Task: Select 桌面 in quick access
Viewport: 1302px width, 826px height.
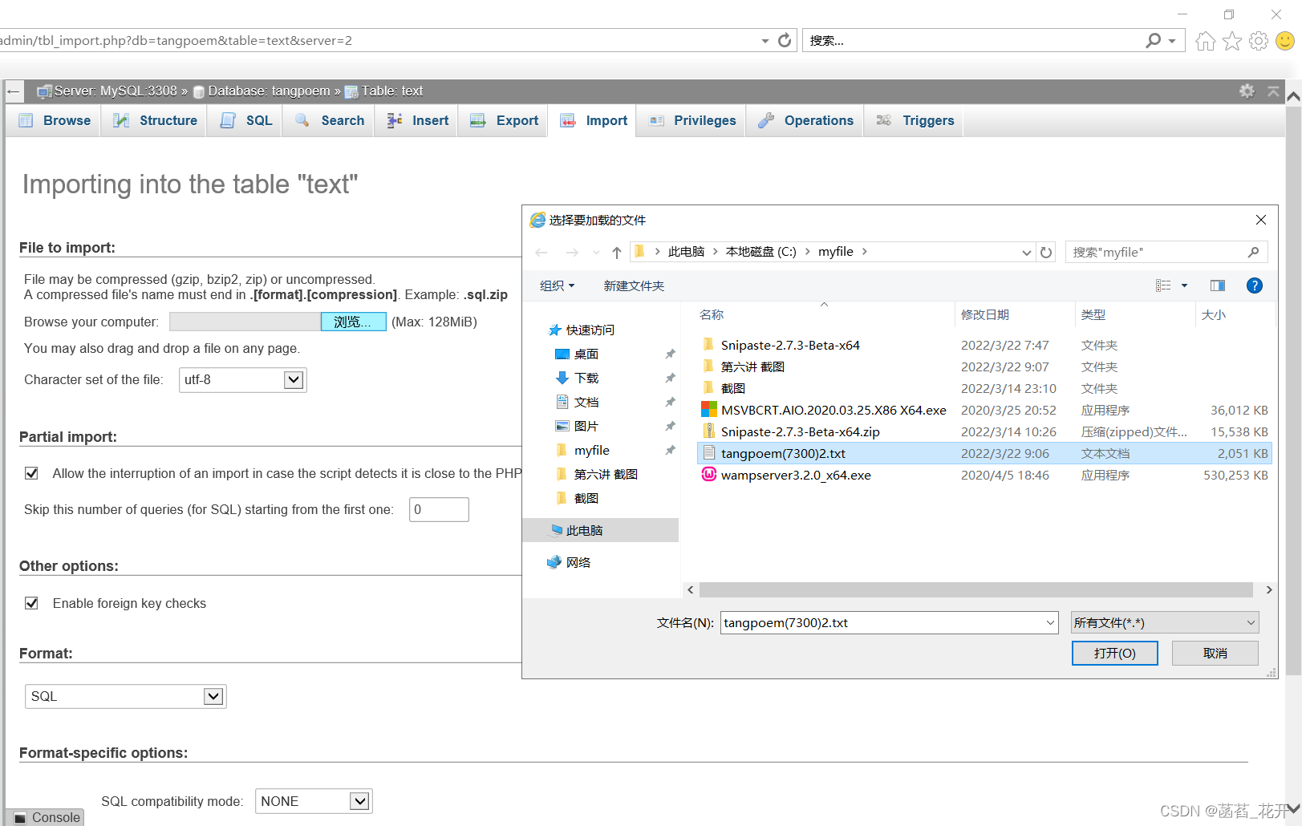Action: tap(577, 354)
